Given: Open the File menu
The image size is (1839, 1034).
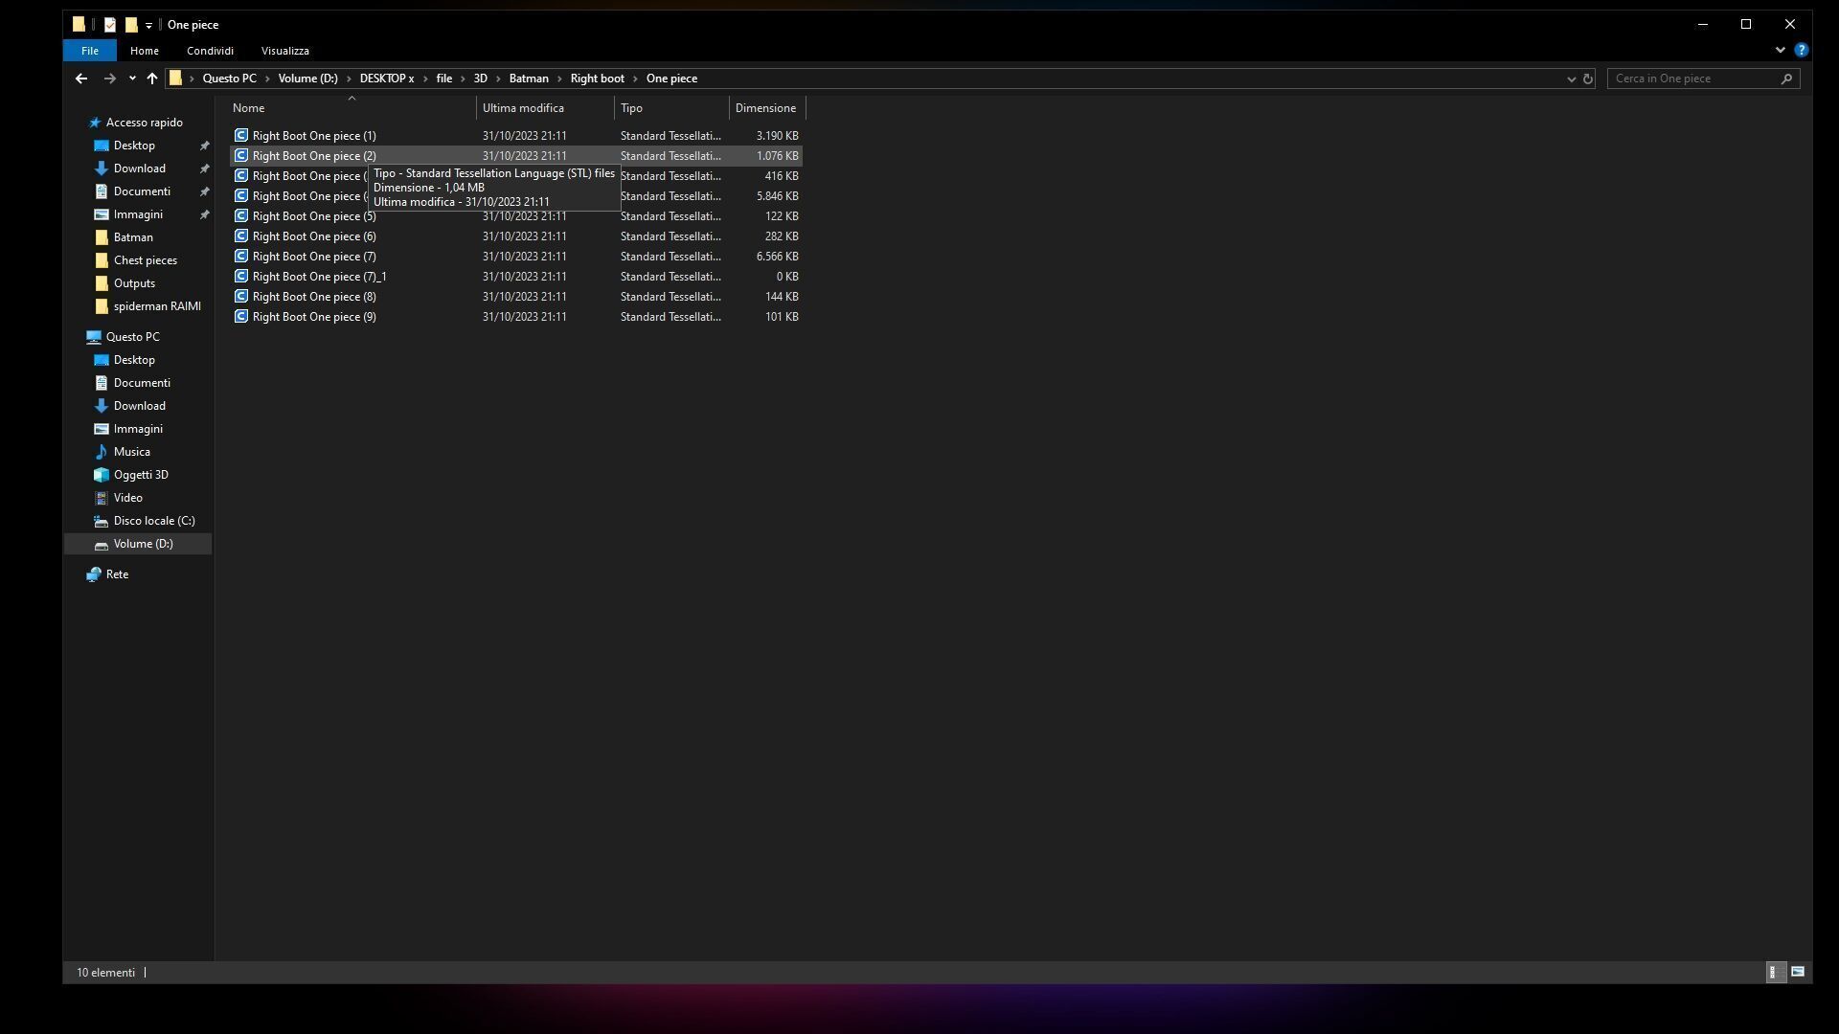Looking at the screenshot, I should coord(89,51).
